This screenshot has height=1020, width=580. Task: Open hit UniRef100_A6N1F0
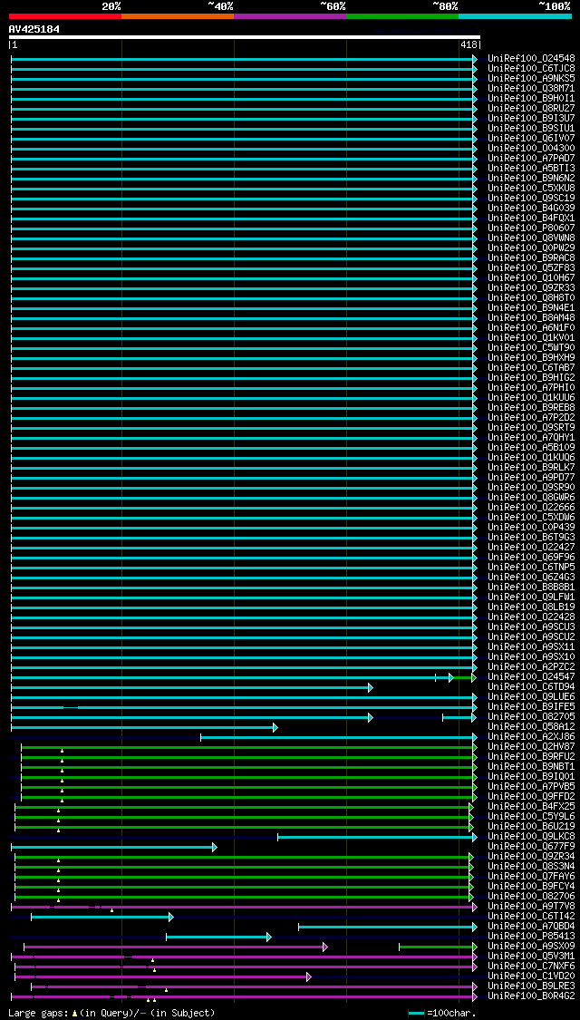[531, 328]
